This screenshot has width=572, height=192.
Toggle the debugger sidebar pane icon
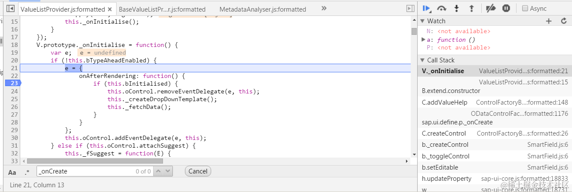click(410, 9)
